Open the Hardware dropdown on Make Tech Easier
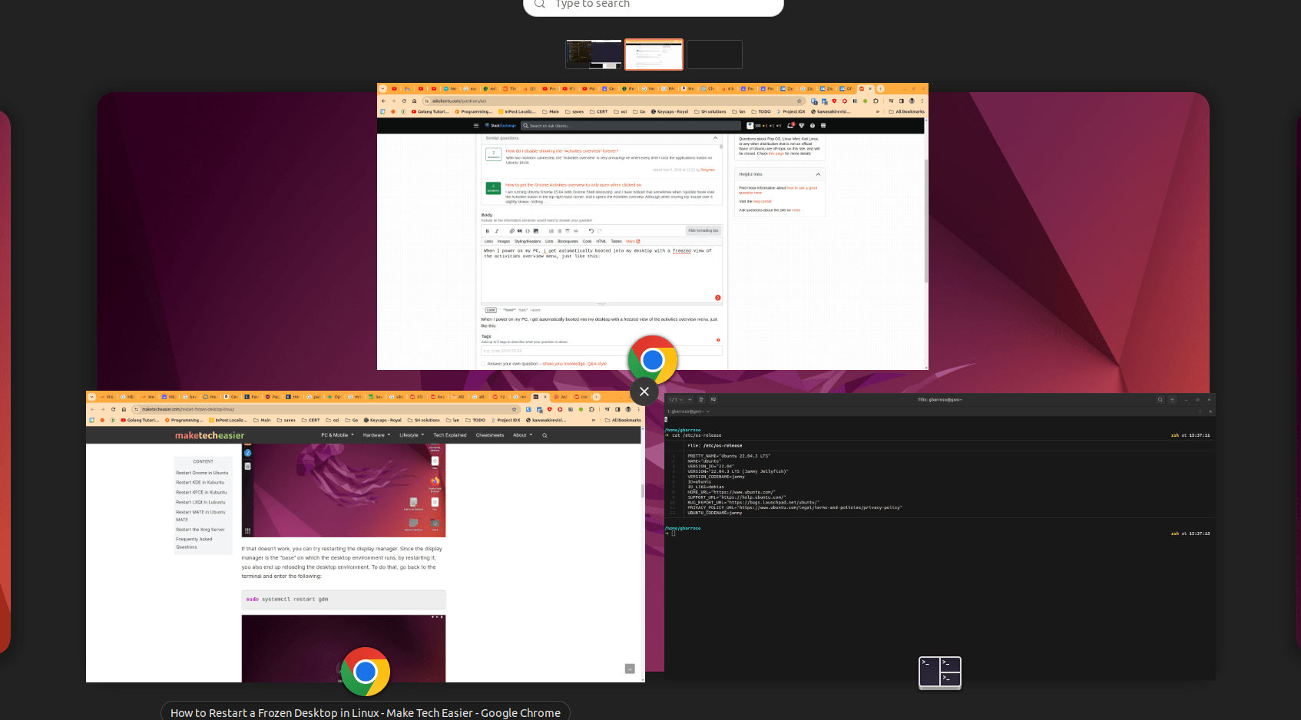This screenshot has width=1301, height=720. click(x=375, y=435)
